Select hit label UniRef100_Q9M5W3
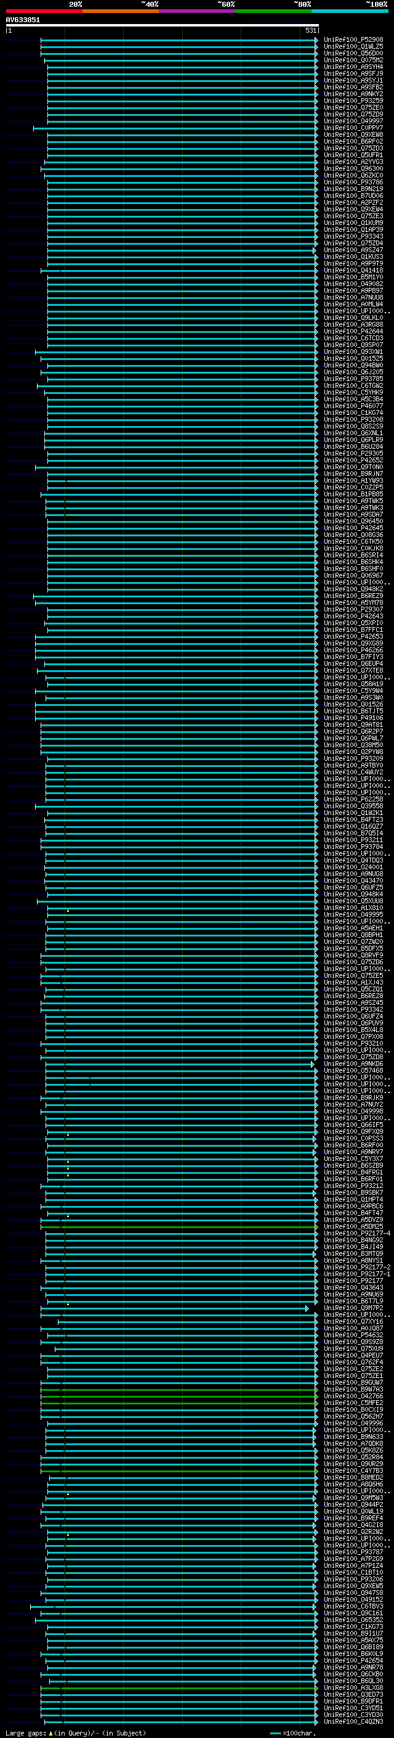 [353, 1498]
